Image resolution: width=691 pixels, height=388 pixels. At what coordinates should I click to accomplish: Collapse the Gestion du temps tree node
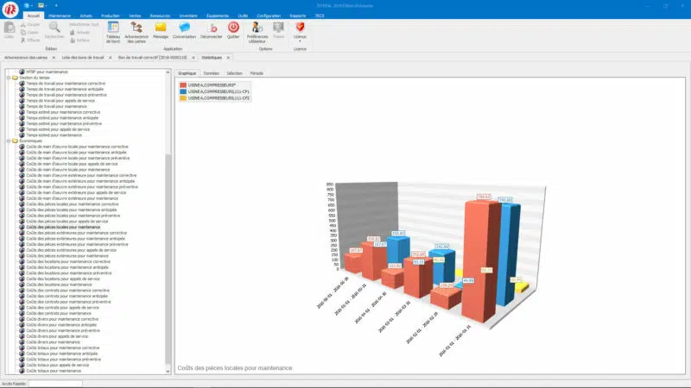tap(8, 77)
